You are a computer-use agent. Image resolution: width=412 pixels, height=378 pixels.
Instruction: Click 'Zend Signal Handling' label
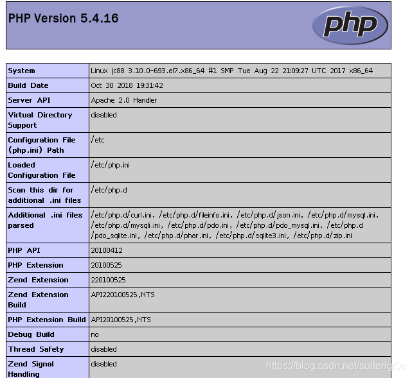(31, 369)
